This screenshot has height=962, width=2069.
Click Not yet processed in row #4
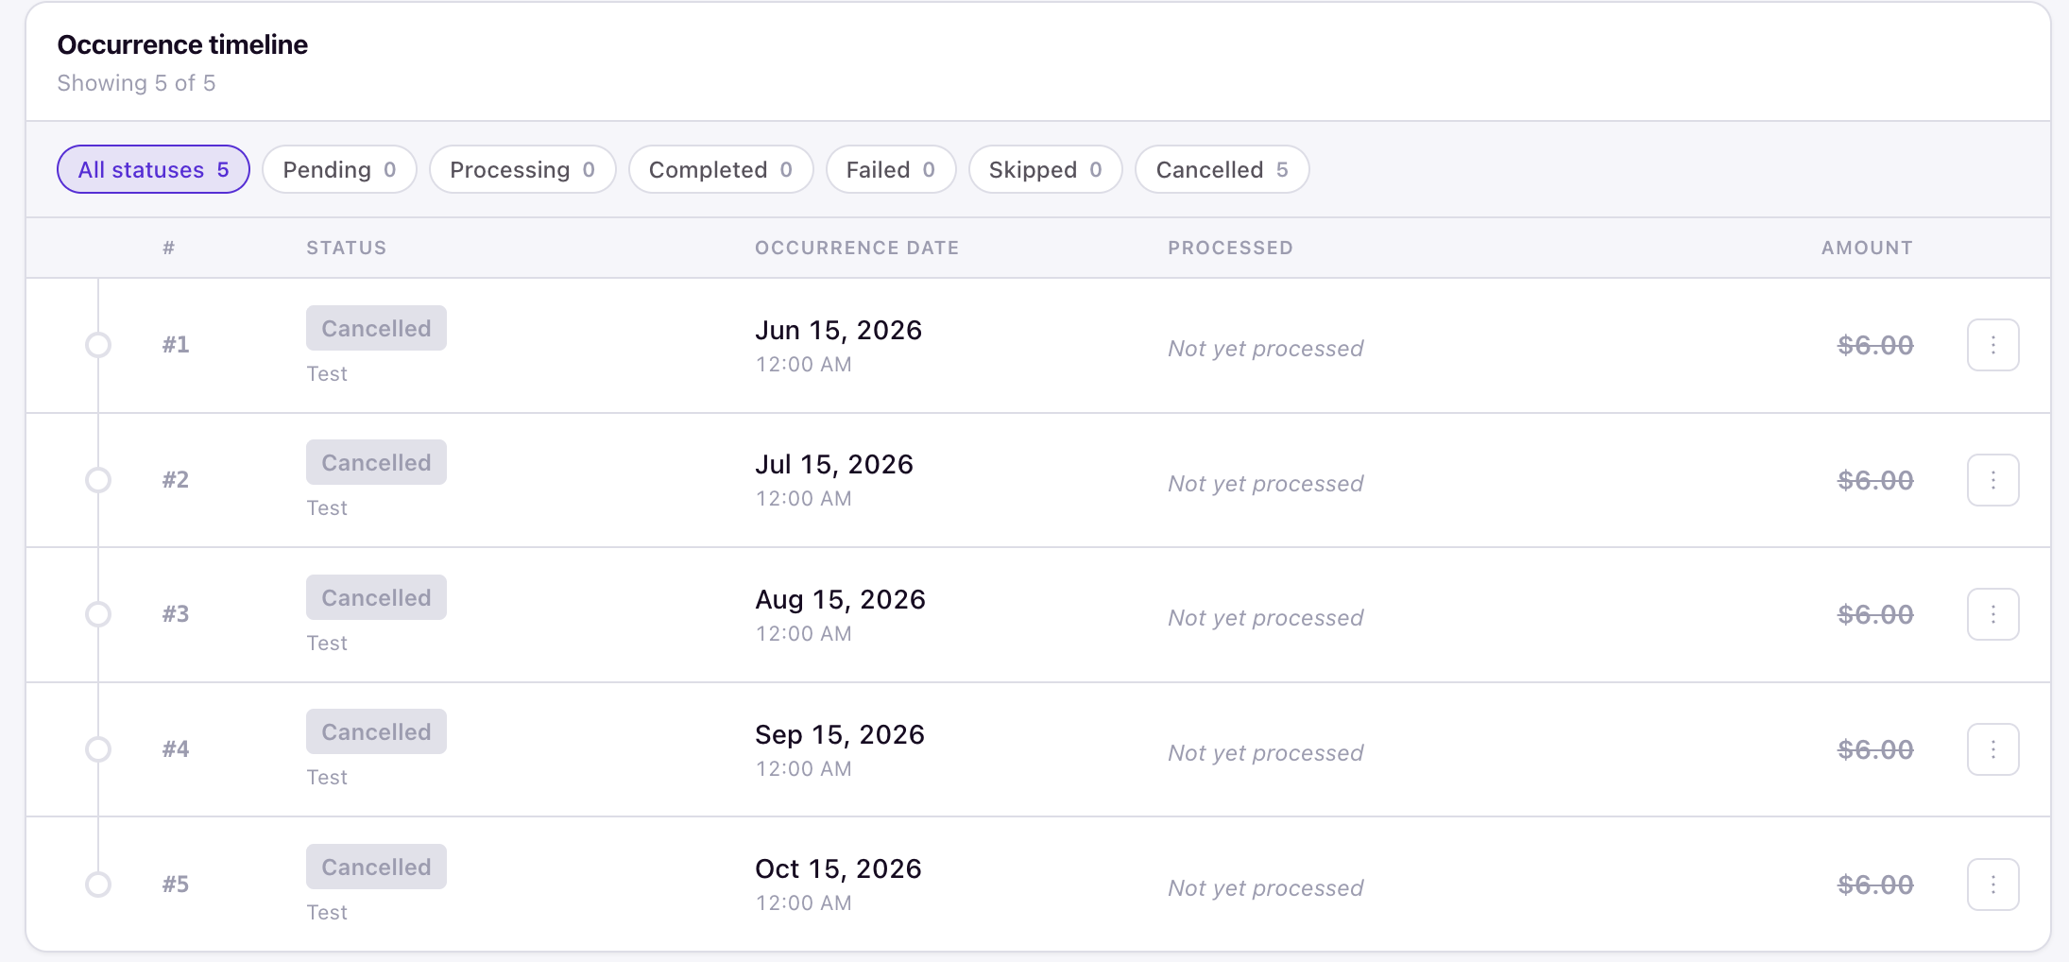(1265, 752)
